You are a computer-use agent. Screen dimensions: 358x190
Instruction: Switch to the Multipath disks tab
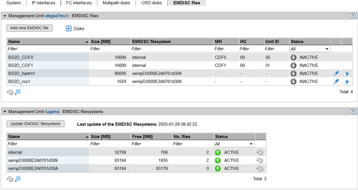pyautogui.click(x=116, y=3)
